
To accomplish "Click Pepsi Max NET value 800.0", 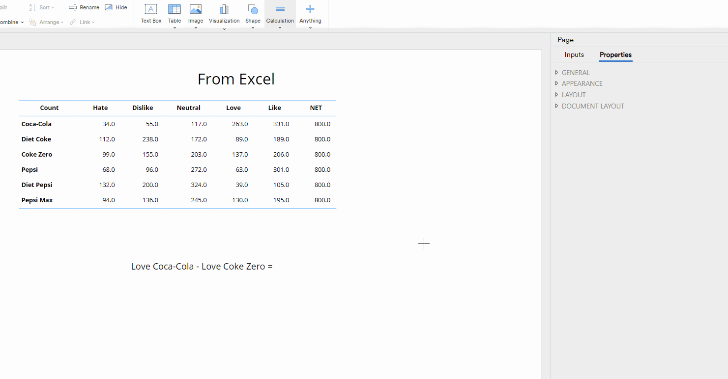I will [x=322, y=200].
